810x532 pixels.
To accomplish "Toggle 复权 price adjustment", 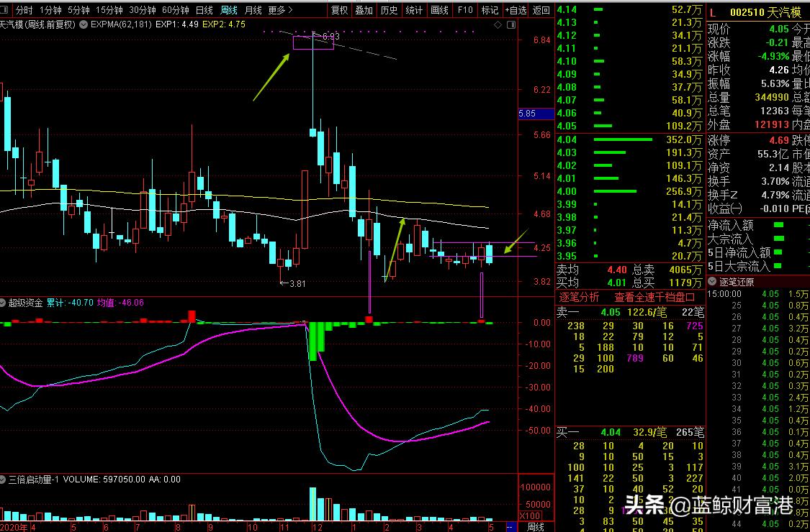I will click(x=339, y=10).
